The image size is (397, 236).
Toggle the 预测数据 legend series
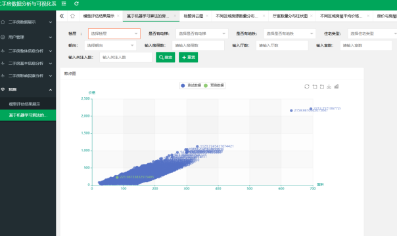point(214,86)
